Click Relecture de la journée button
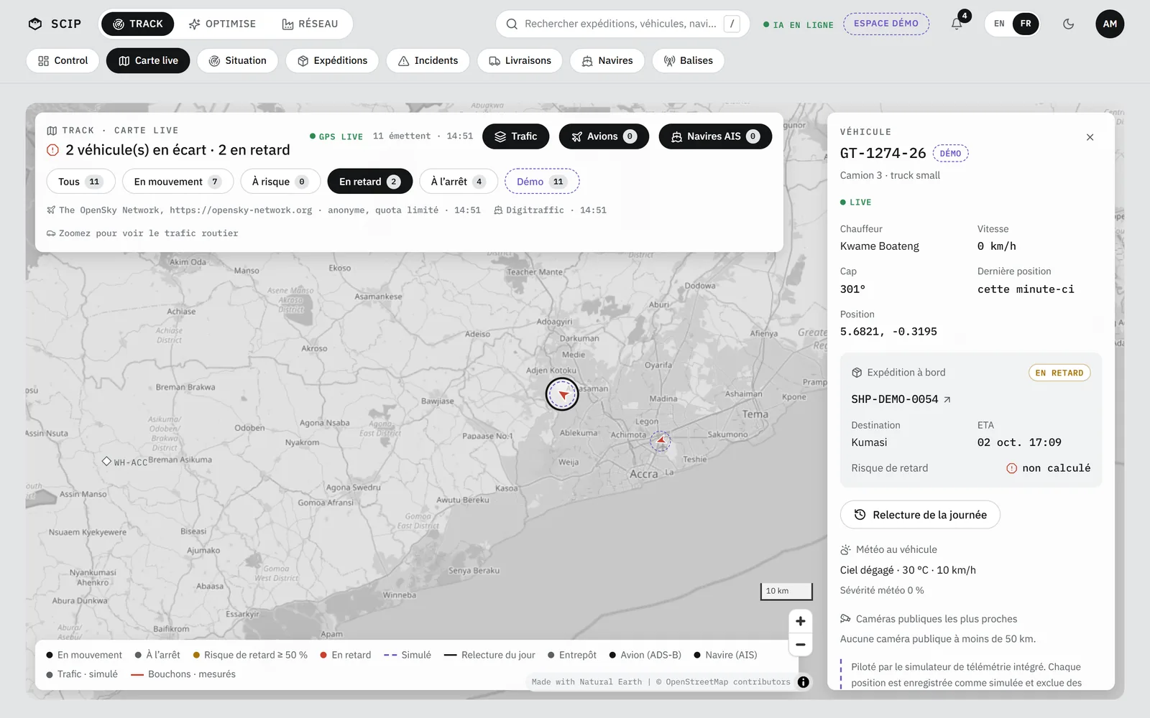Image resolution: width=1150 pixels, height=718 pixels. (920, 515)
